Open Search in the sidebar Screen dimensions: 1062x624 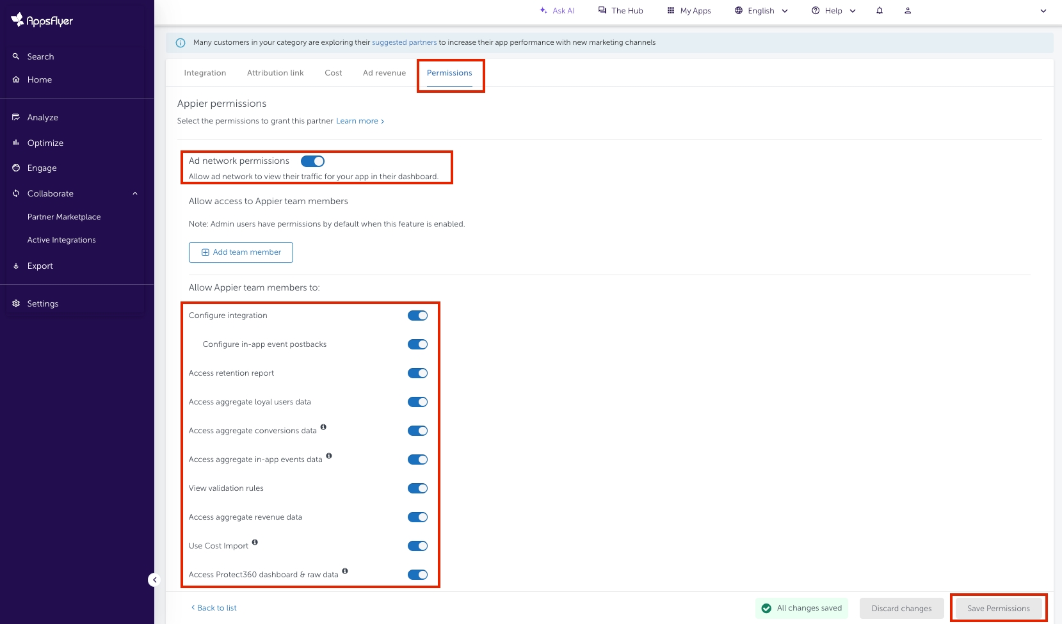40,57
